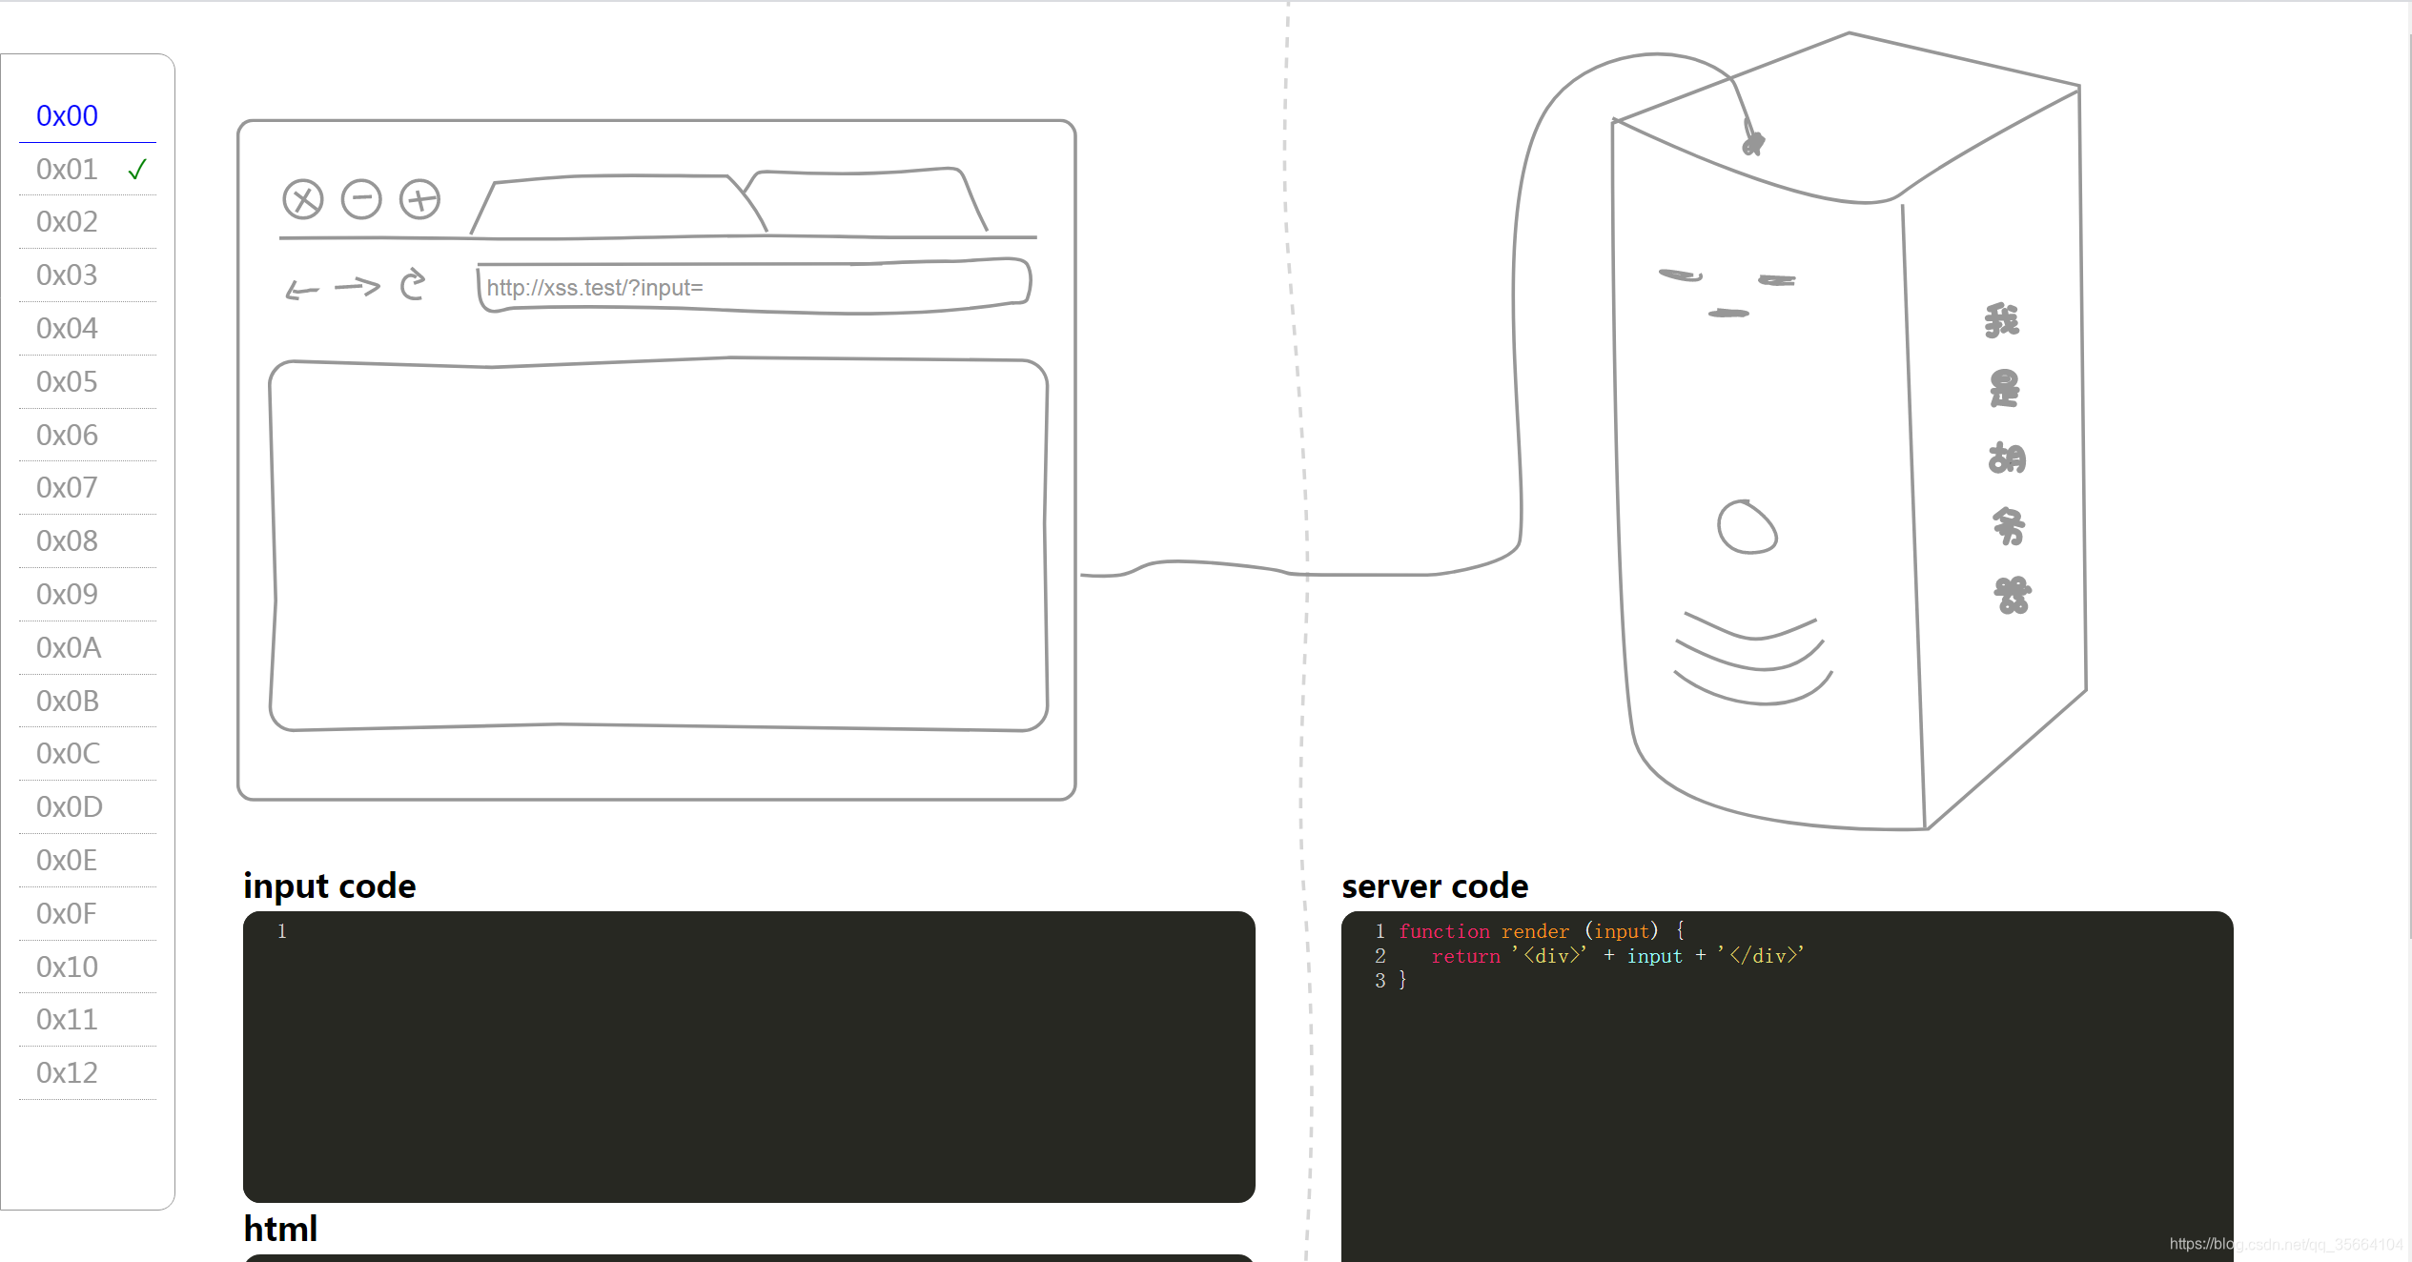
Task: Click the xss.test URL address bar
Action: [753, 287]
